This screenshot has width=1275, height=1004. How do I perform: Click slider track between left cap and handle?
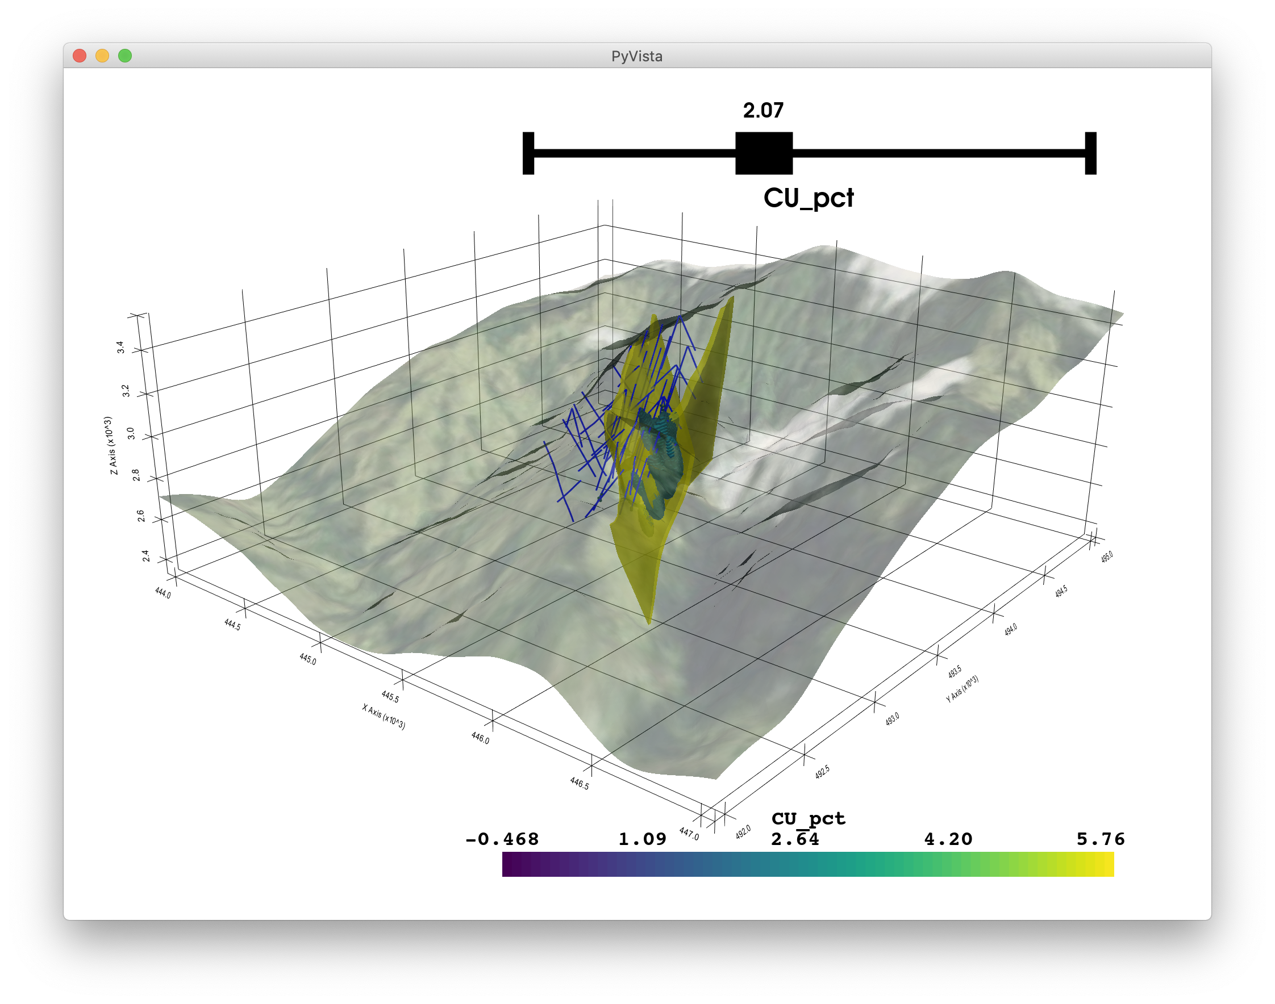(635, 153)
